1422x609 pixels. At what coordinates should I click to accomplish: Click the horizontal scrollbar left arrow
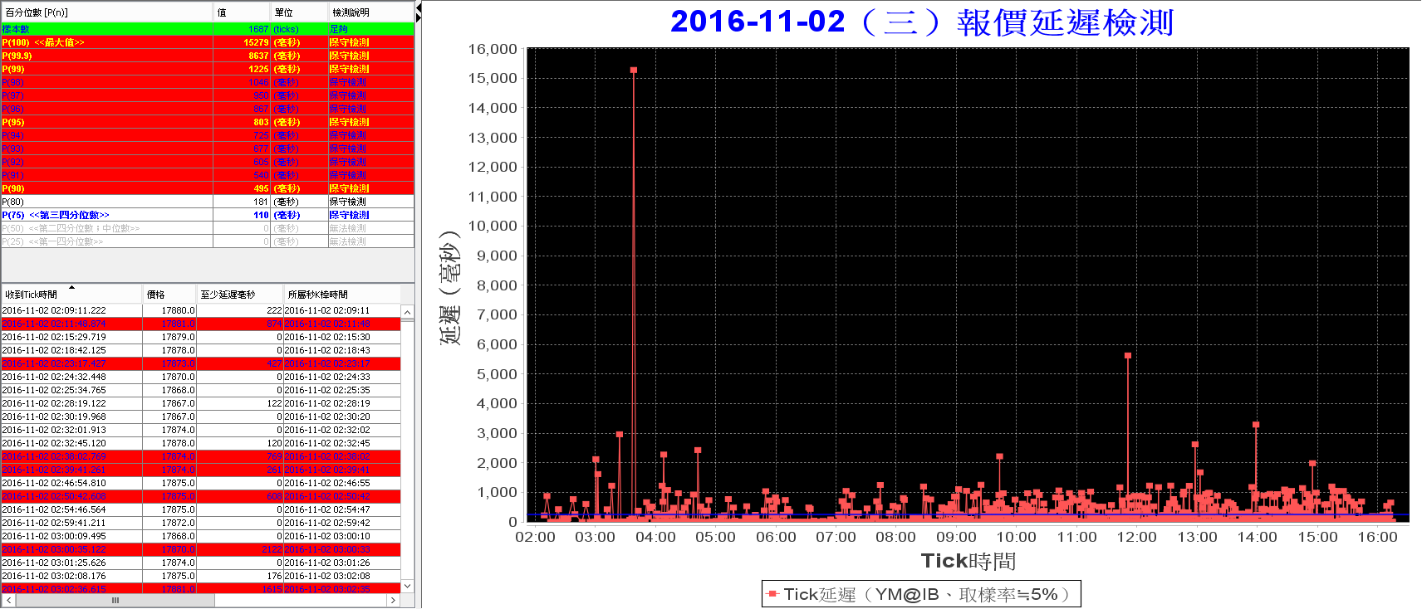coord(8,600)
